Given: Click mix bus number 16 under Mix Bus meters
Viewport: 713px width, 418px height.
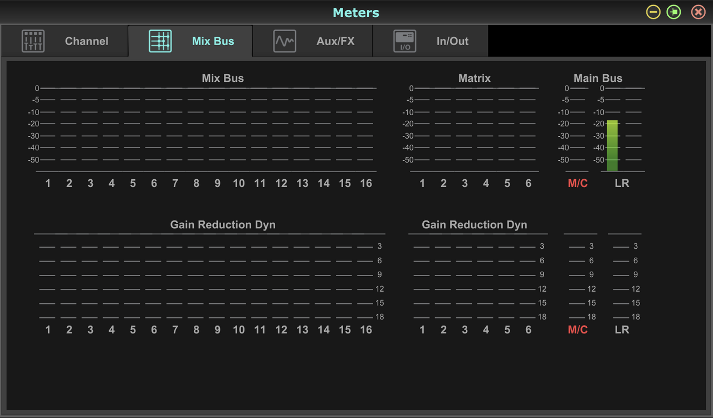Looking at the screenshot, I should point(366,183).
